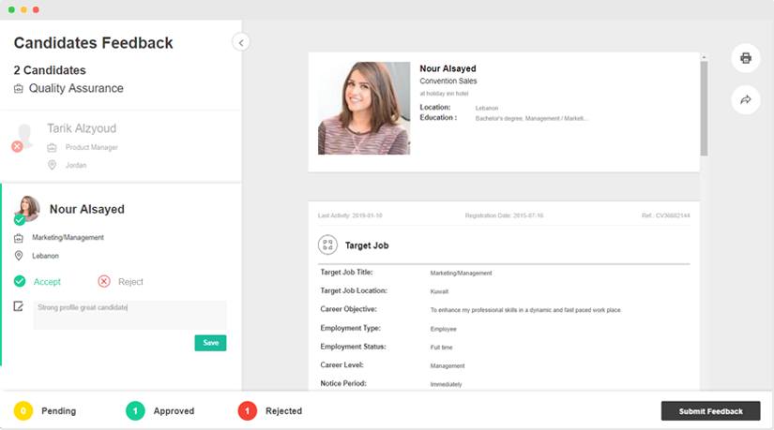Select the Nour Alsayed name in sidebar
The image size is (774, 430).
coord(87,209)
